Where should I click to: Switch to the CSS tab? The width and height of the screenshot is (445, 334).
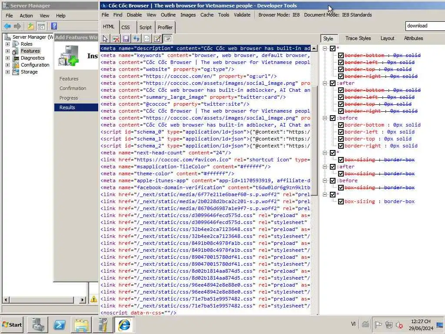coord(126,27)
